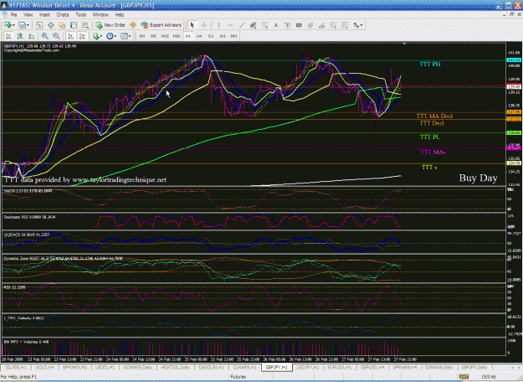
Task: Select the arrow cursor tool
Action: pos(192,25)
